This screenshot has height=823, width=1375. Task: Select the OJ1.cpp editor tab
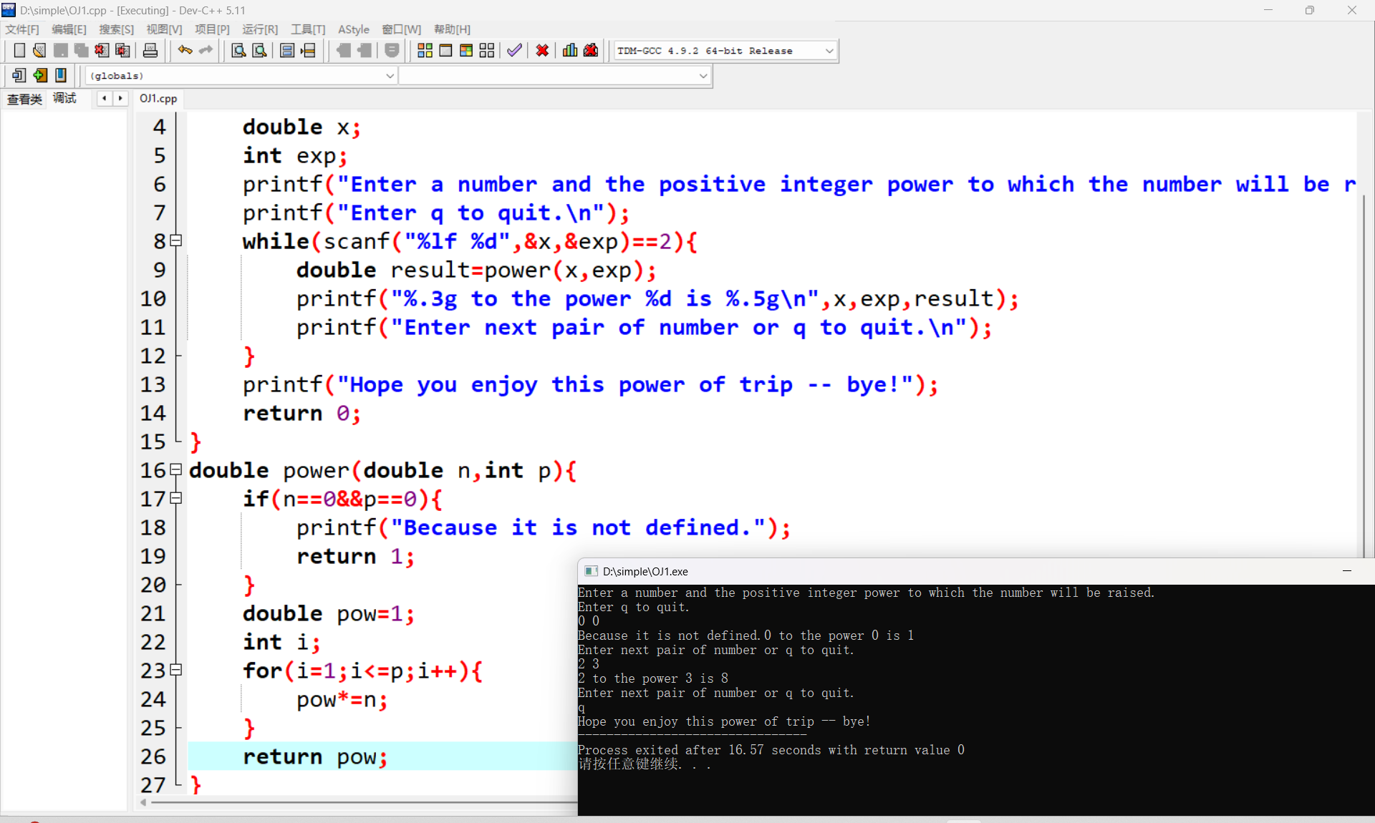pos(158,99)
